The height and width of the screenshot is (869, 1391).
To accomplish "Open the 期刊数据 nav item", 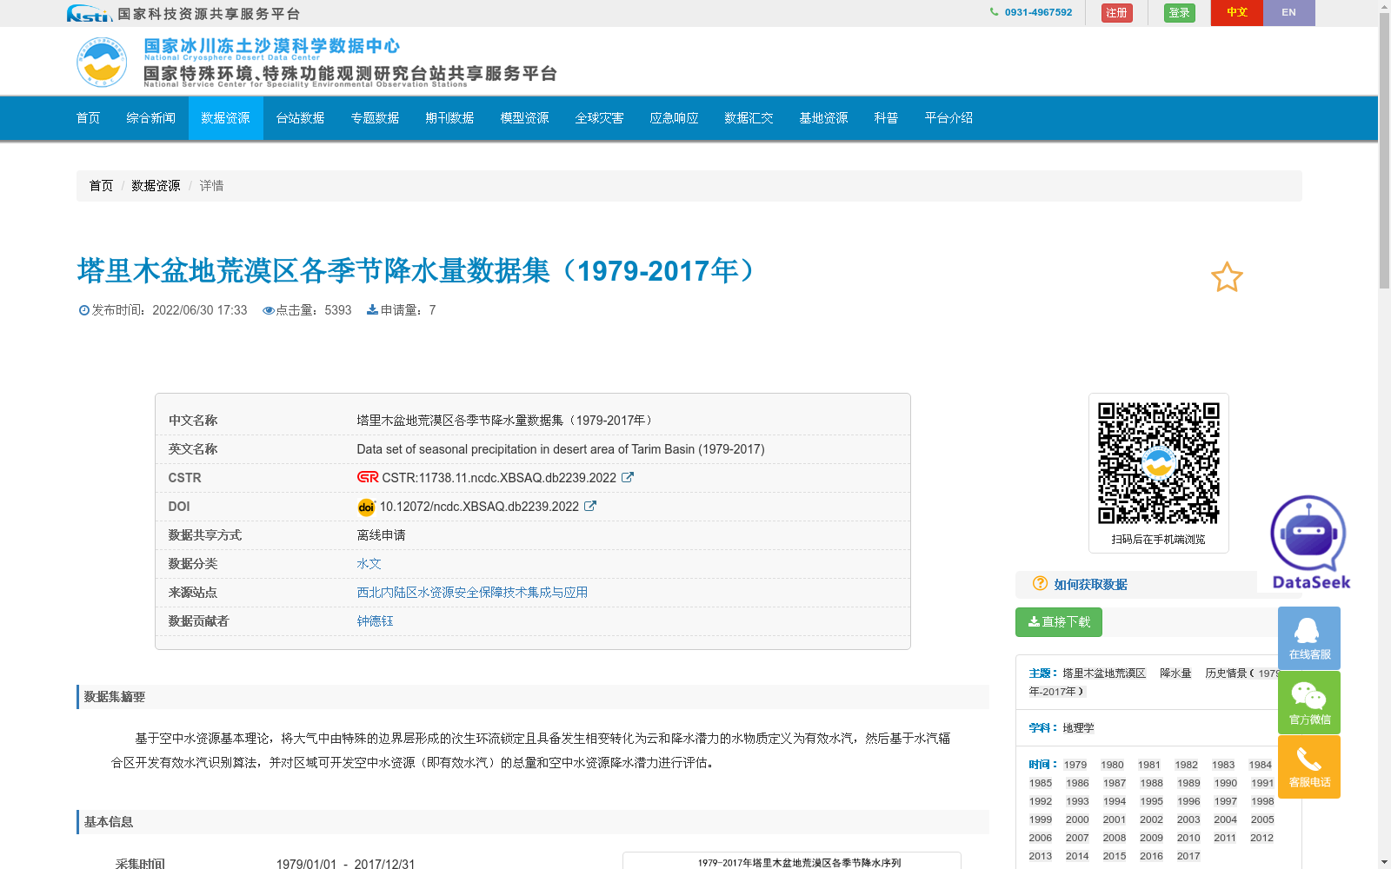I will click(450, 118).
